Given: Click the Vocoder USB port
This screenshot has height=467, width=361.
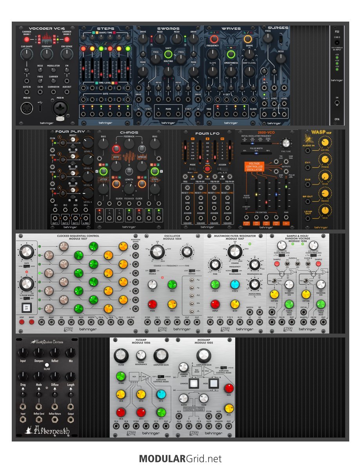Looking at the screenshot, I should tap(40, 107).
